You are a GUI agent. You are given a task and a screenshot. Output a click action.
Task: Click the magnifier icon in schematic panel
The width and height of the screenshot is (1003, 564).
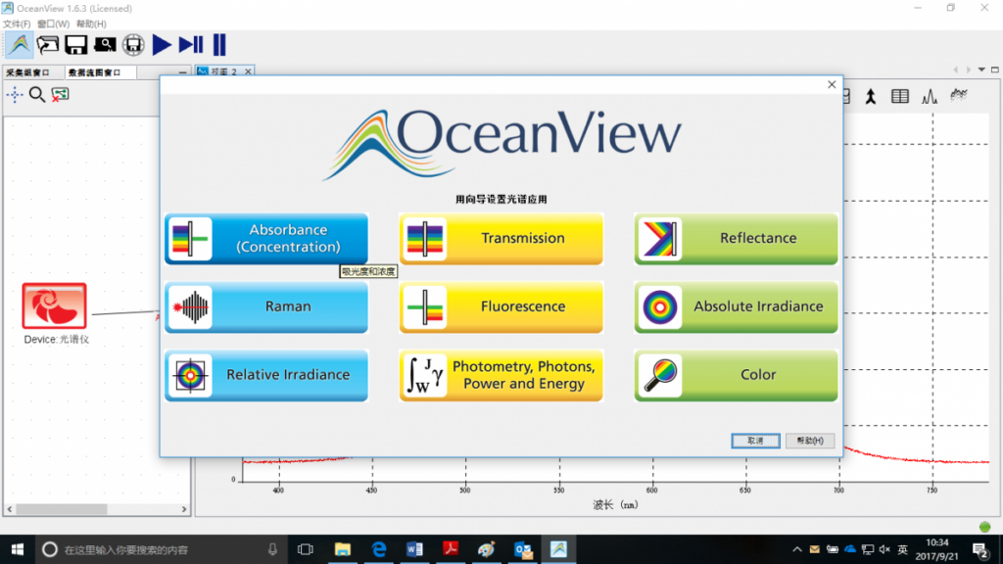point(37,95)
